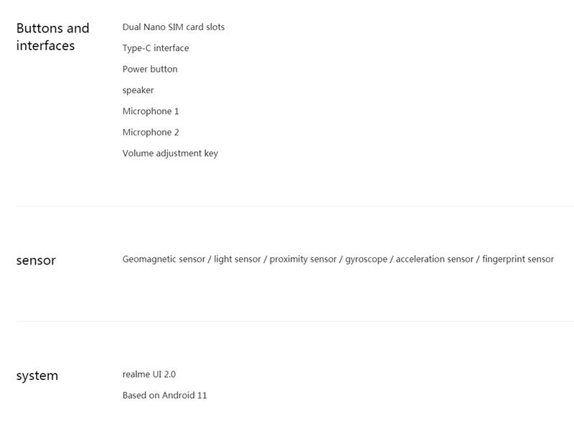
Task: Select 'fingerprint sensor' in the sensor row
Action: pyautogui.click(x=518, y=259)
